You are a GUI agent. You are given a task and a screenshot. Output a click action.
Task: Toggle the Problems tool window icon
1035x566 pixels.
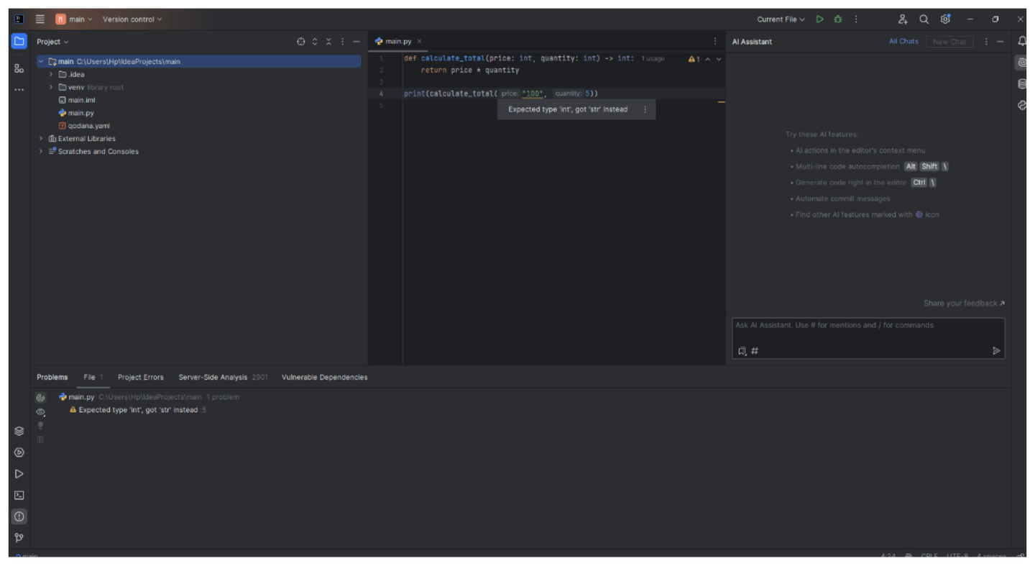(19, 516)
